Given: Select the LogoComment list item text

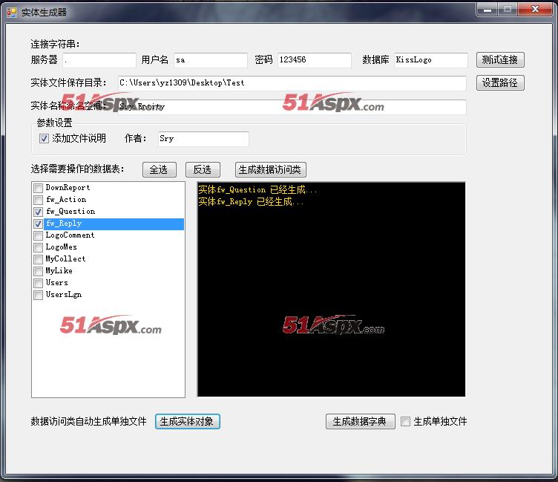Looking at the screenshot, I should [70, 235].
